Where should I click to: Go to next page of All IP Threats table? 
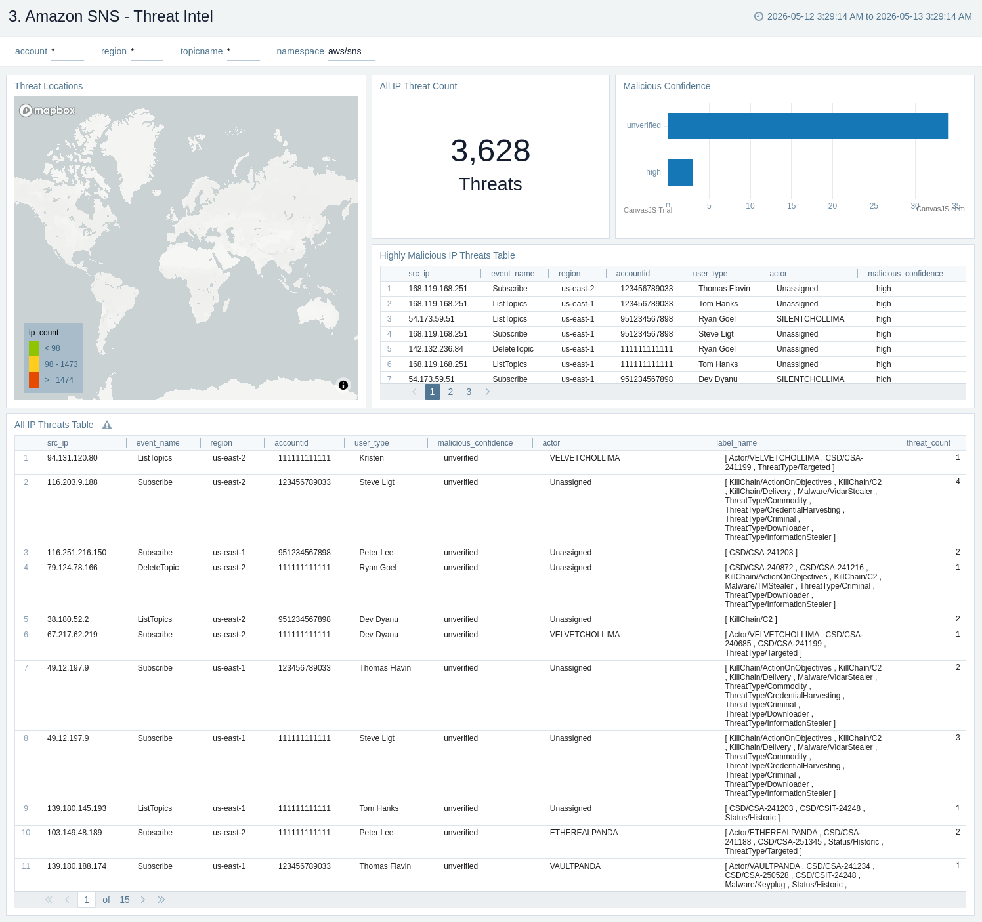point(143,900)
